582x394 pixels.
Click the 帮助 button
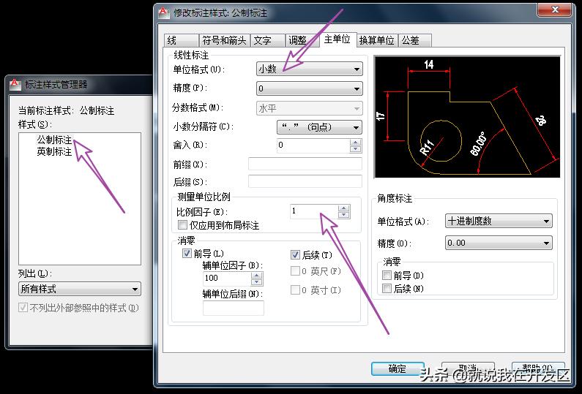[538, 368]
